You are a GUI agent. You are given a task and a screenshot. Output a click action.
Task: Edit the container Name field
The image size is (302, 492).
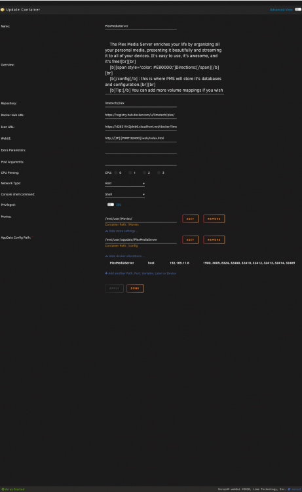pos(141,26)
